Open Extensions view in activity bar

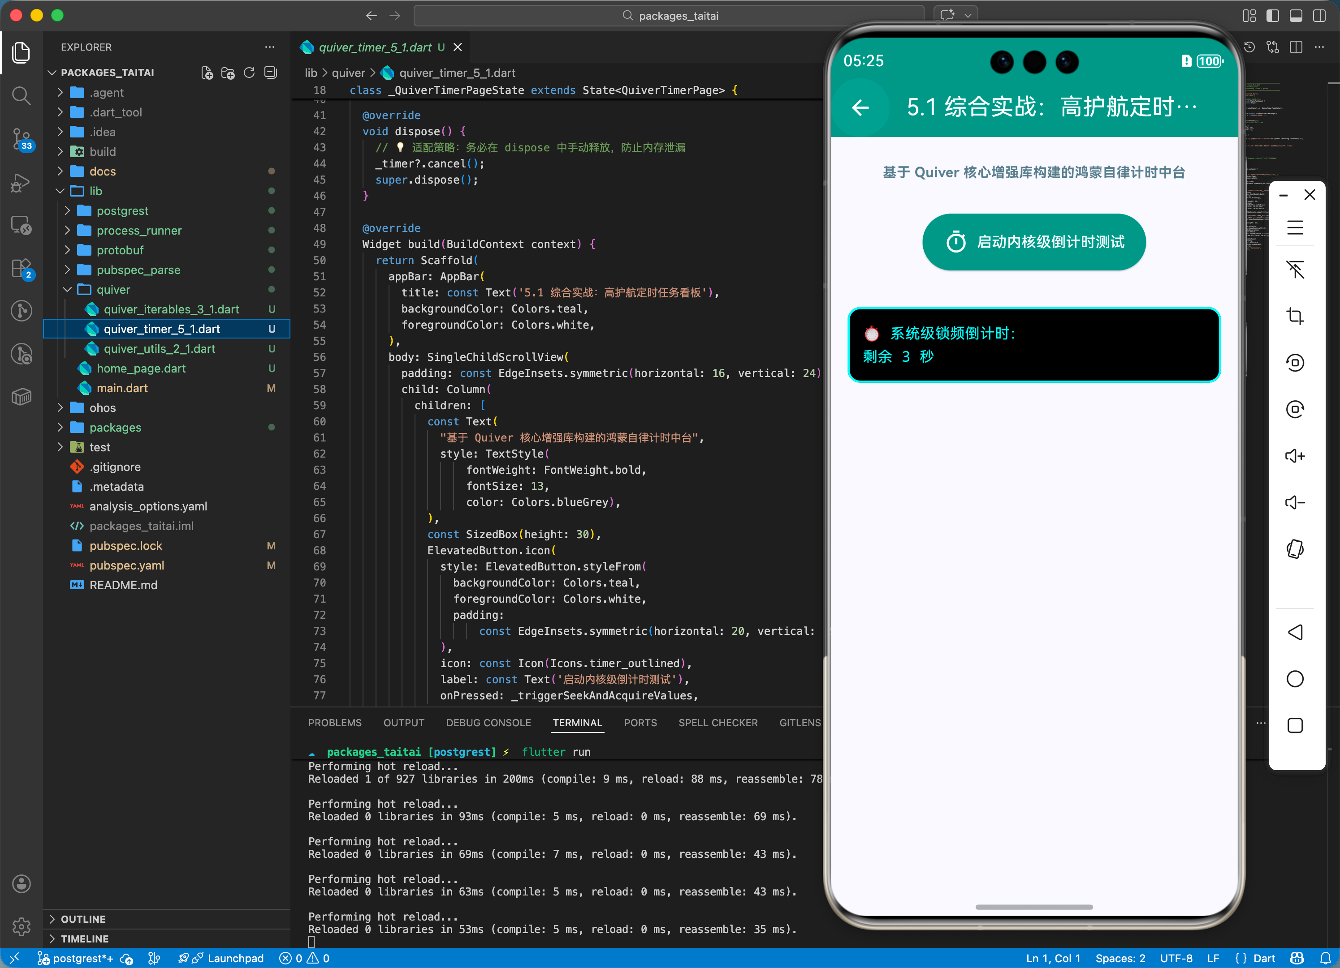pyautogui.click(x=21, y=269)
